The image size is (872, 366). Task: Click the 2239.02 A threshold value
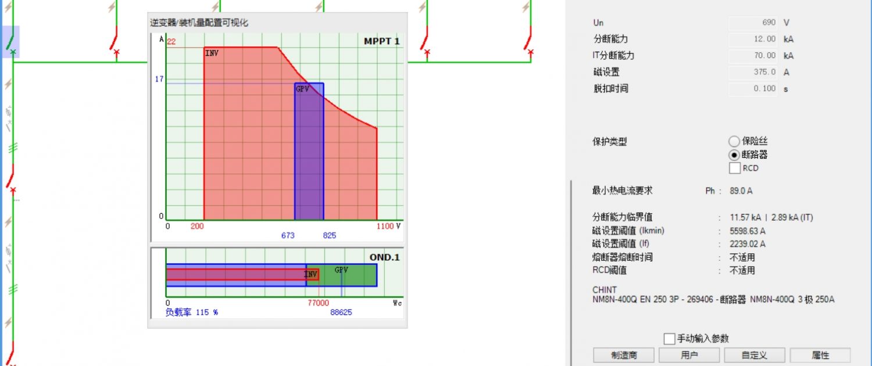pyautogui.click(x=748, y=244)
